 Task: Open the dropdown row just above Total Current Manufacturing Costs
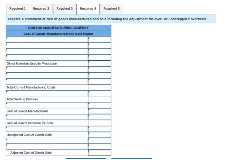coord(47,82)
